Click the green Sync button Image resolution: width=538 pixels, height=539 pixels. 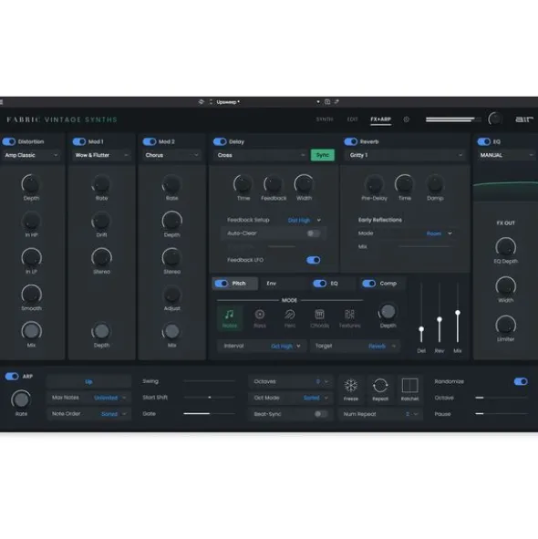323,155
